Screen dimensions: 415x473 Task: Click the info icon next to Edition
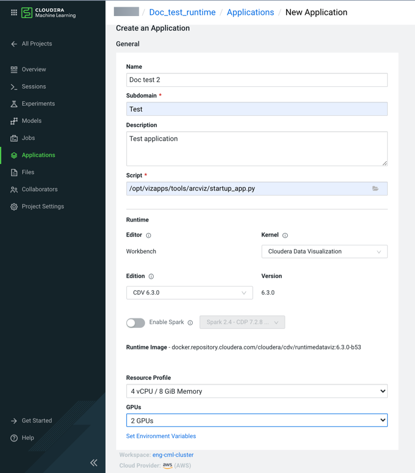coord(151,276)
